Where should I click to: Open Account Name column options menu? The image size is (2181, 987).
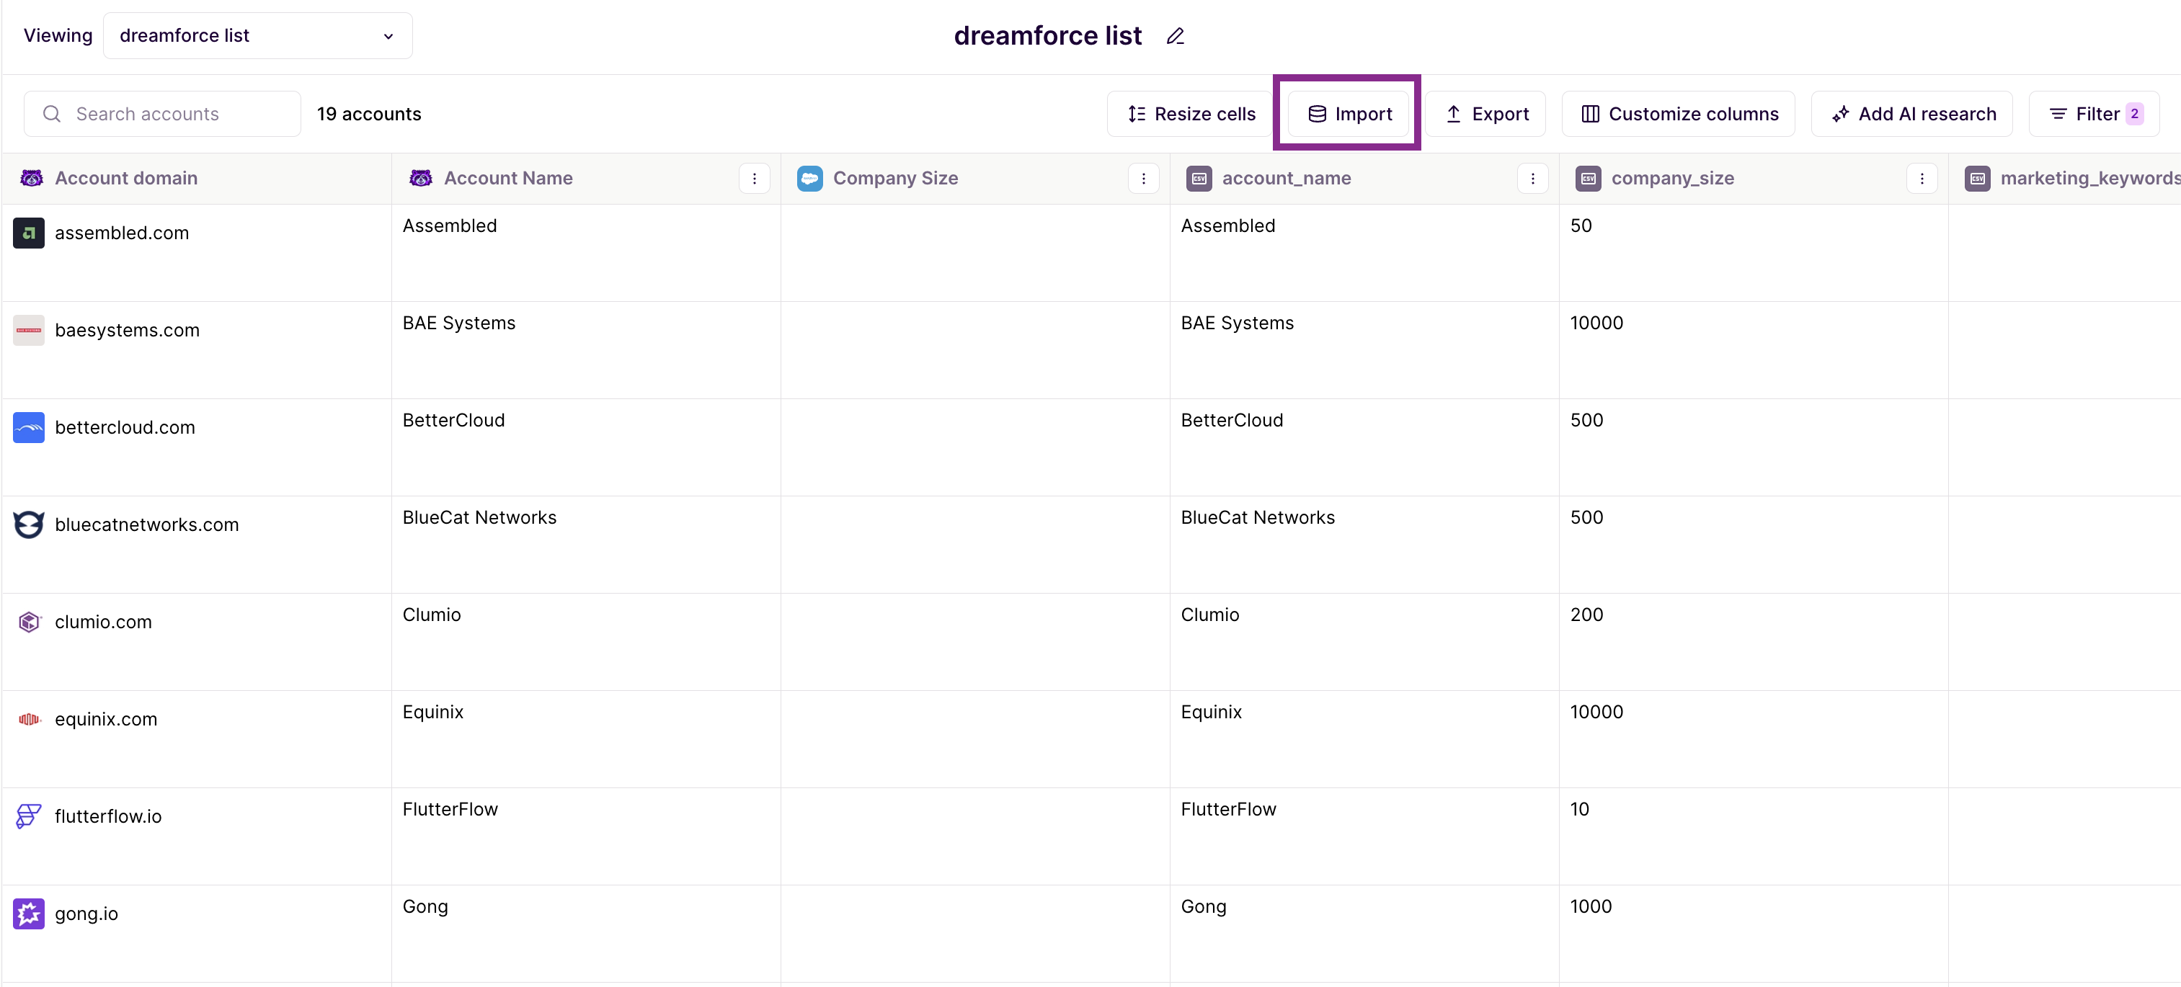pyautogui.click(x=753, y=178)
